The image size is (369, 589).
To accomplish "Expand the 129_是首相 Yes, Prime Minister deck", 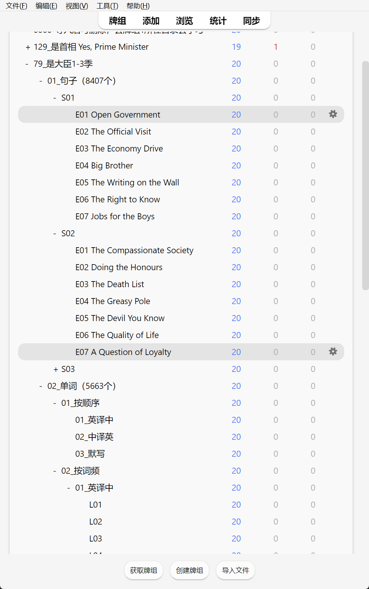I will [28, 47].
